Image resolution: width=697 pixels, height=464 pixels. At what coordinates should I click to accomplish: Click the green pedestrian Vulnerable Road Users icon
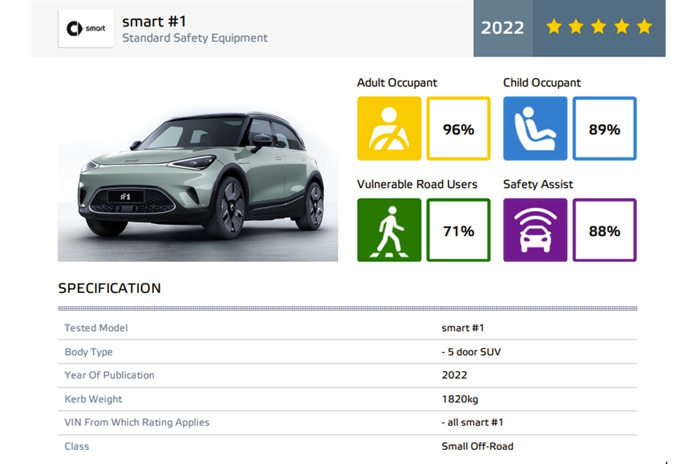389,230
